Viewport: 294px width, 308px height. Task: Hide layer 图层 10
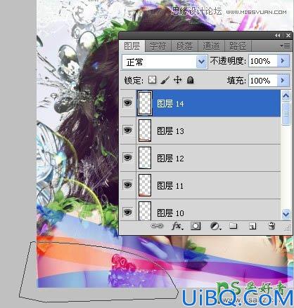click(127, 212)
